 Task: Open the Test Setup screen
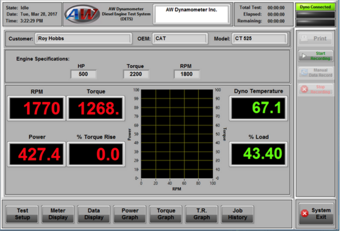pyautogui.click(x=22, y=214)
